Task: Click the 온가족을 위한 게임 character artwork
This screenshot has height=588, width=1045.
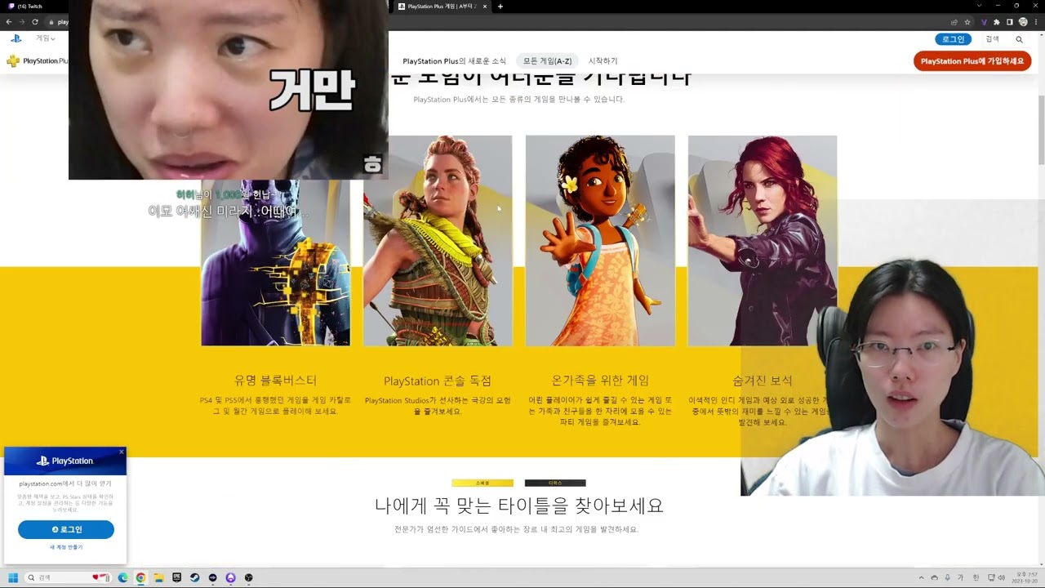Action: 600,240
